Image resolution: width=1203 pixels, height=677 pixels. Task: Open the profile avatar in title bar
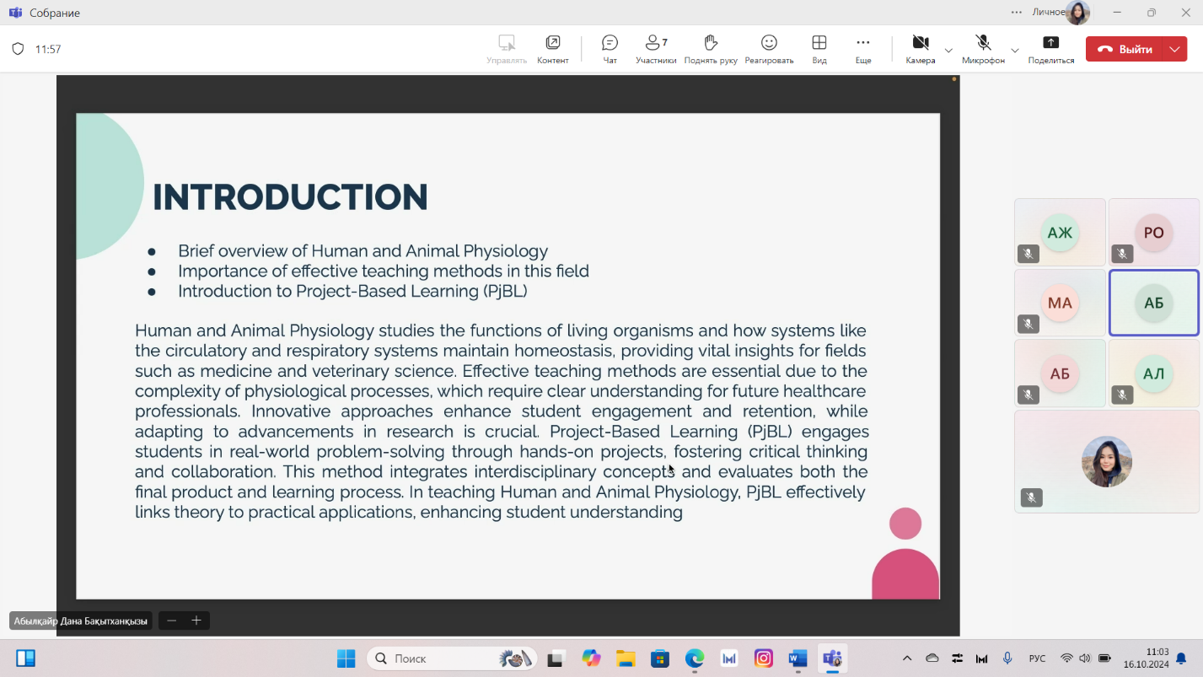(1077, 13)
